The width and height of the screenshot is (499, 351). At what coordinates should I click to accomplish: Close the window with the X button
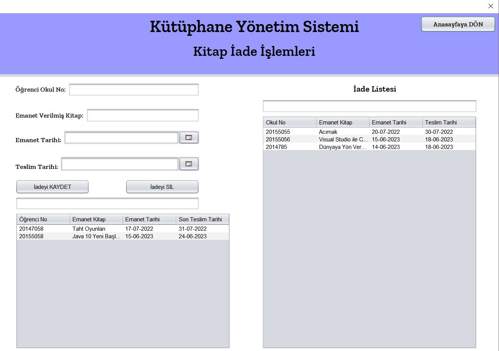coord(491,6)
